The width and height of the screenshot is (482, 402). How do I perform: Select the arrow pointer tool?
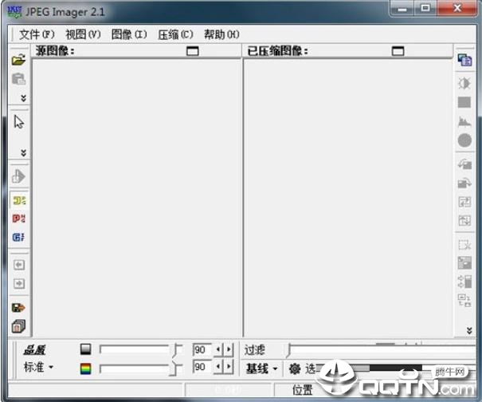(18, 122)
